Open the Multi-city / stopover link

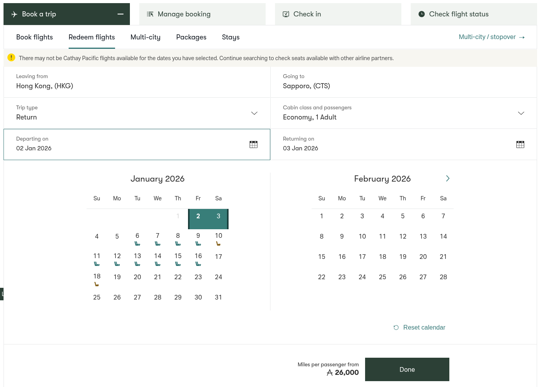(487, 37)
